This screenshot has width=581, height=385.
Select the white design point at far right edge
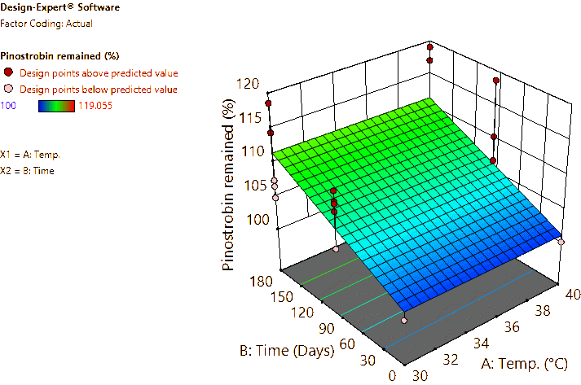561,241
